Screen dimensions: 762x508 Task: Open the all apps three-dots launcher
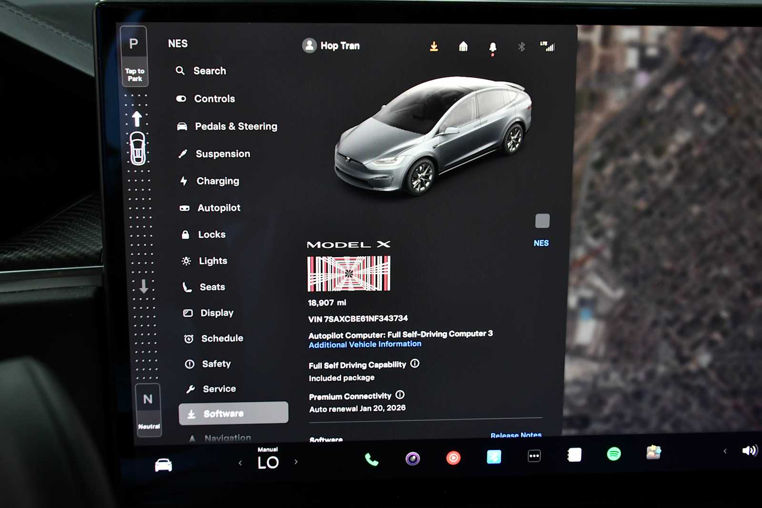(x=534, y=456)
